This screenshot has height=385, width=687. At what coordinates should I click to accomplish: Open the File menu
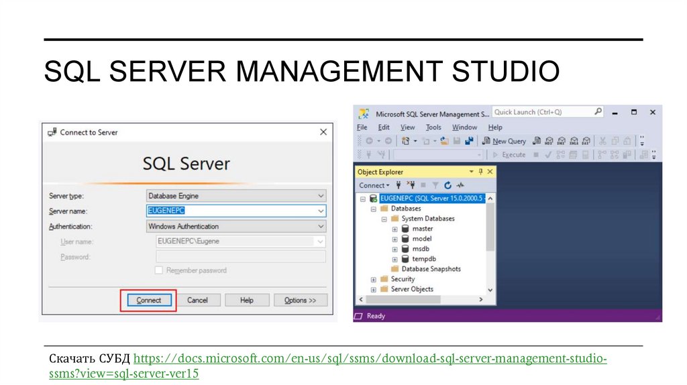coord(362,127)
